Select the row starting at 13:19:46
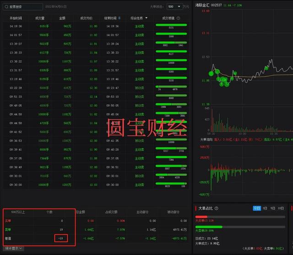The width and height of the screenshot is (293, 255). pos(96,79)
